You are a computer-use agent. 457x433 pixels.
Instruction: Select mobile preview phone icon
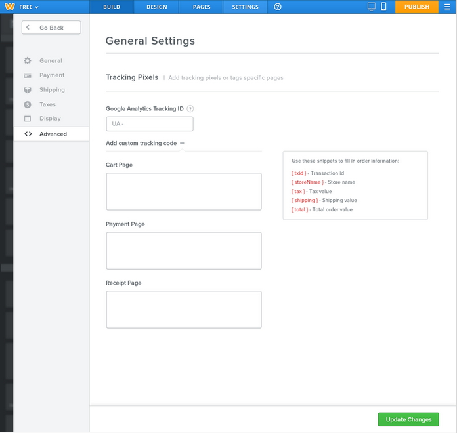coord(383,7)
